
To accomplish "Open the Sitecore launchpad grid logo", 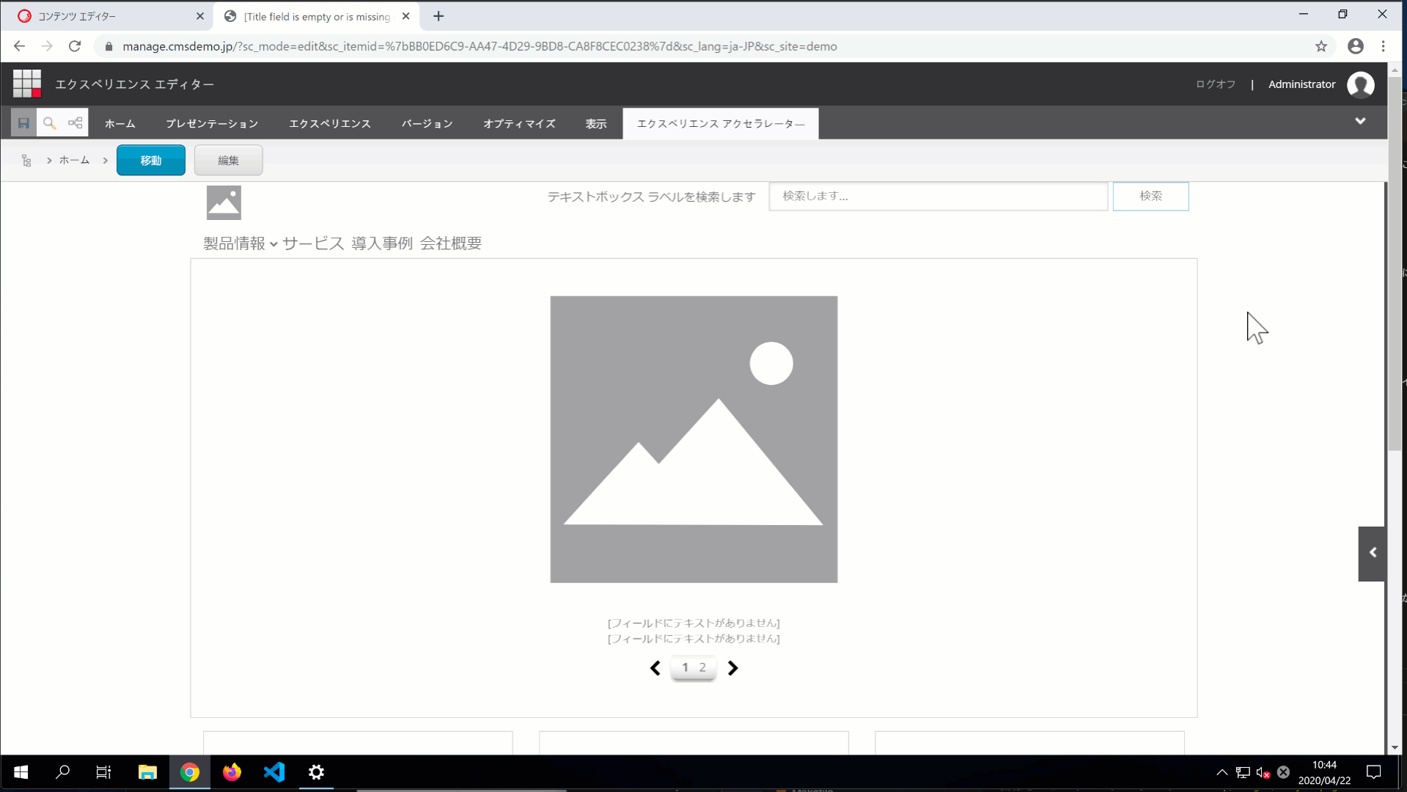I will click(x=27, y=84).
